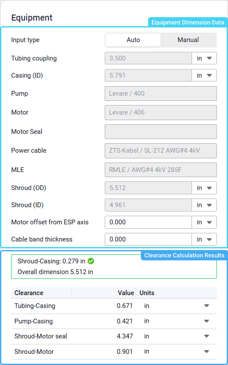Expand Shroud-Motor units arrow
Image resolution: width=228 pixels, height=365 pixels.
tap(207, 352)
